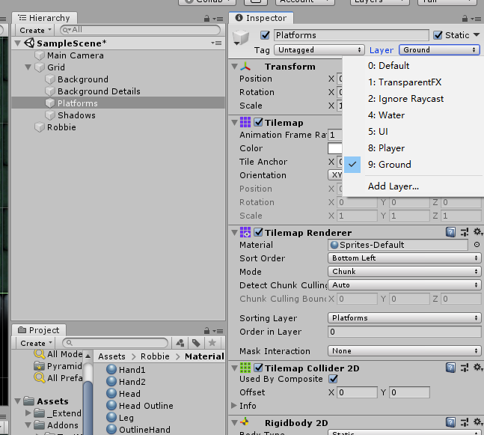Open the Hierarchy panel options menu icon
Screen dimensions: 484x435
click(218, 19)
